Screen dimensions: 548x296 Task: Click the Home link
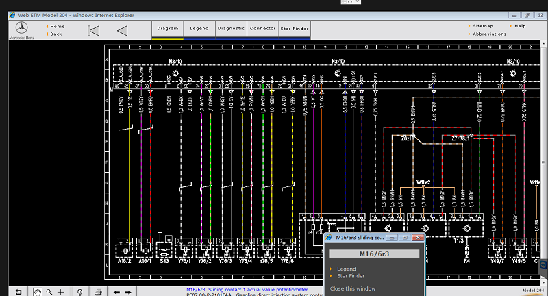pos(58,26)
